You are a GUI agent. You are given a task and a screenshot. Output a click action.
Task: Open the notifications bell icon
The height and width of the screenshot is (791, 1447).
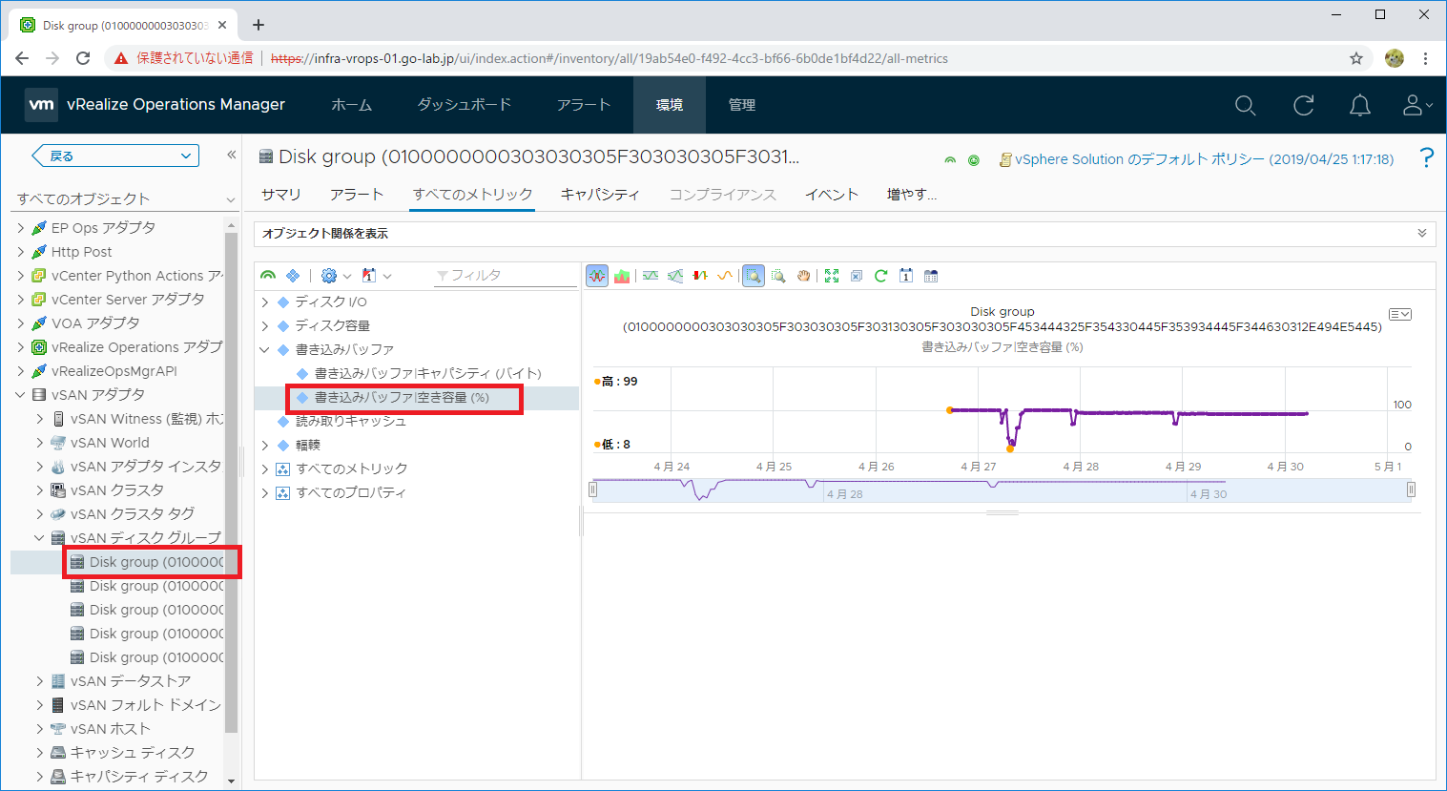[1360, 105]
